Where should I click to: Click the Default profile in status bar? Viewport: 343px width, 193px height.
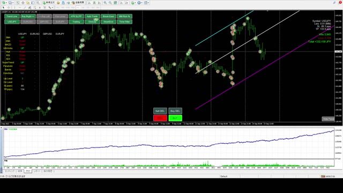(224, 176)
